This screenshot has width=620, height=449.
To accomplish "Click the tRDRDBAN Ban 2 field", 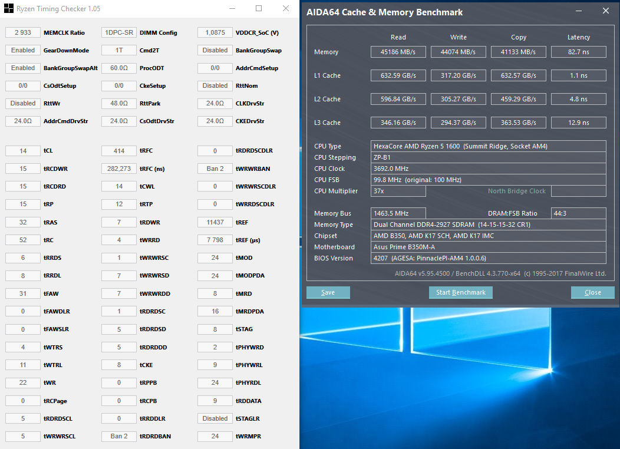I will [119, 436].
